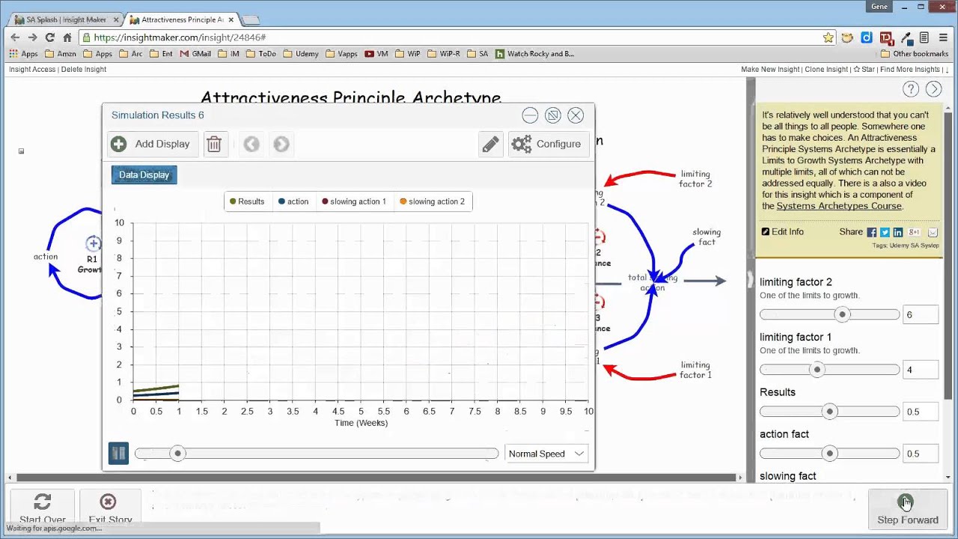Click the Add Display button
Viewport: 958px width, 539px height.
click(153, 144)
